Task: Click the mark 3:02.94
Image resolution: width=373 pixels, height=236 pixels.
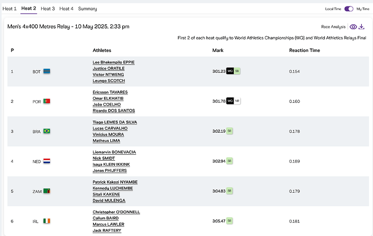Action: [219, 161]
